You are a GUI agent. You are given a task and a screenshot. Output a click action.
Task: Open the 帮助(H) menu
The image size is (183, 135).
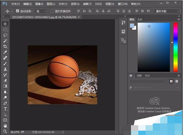tap(136, 4)
